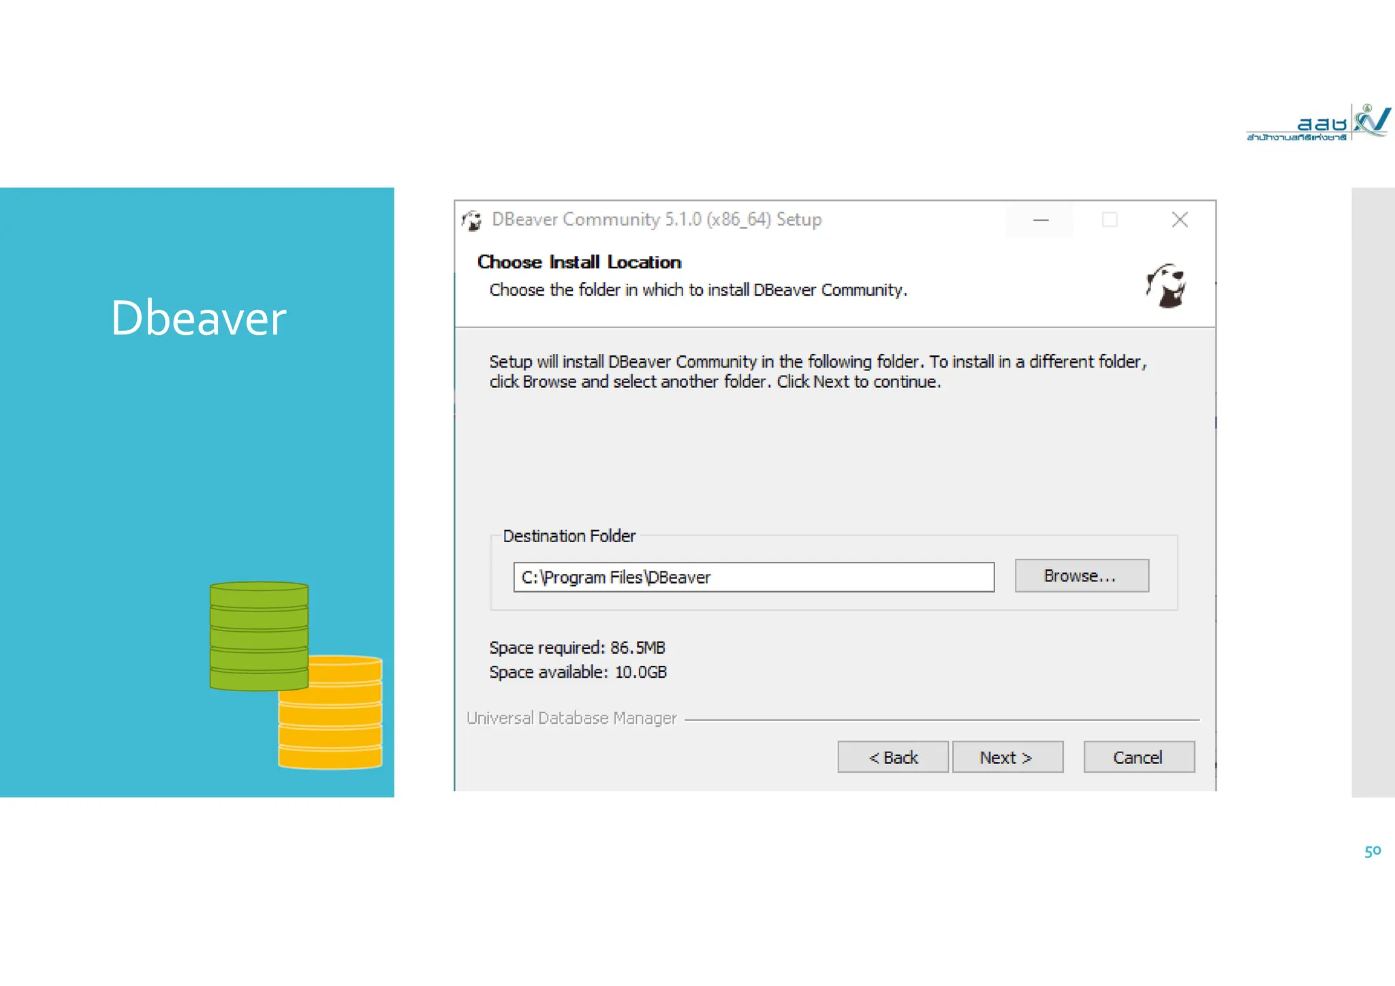This screenshot has width=1395, height=986.
Task: Click the 'Universal Database Manager' branding text
Action: tap(571, 718)
